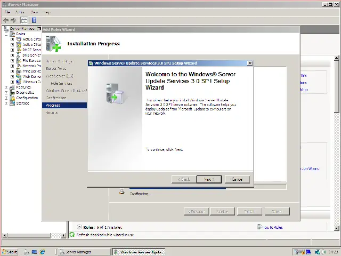Click the volume icon in system tray
Viewport: 341px width, 256px height.
[323, 252]
